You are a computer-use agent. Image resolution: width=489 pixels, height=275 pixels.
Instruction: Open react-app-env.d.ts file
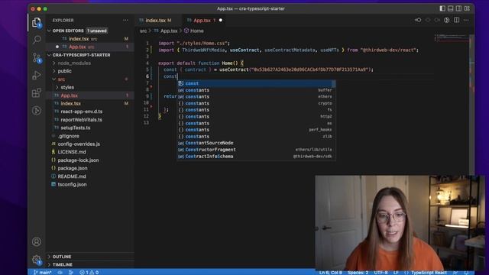(x=90, y=112)
